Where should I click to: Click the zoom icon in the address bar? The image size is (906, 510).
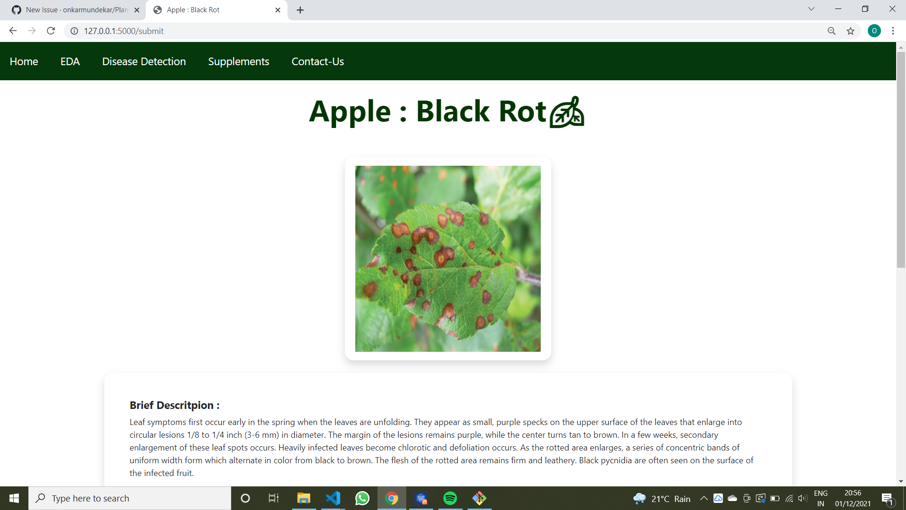pyautogui.click(x=832, y=31)
